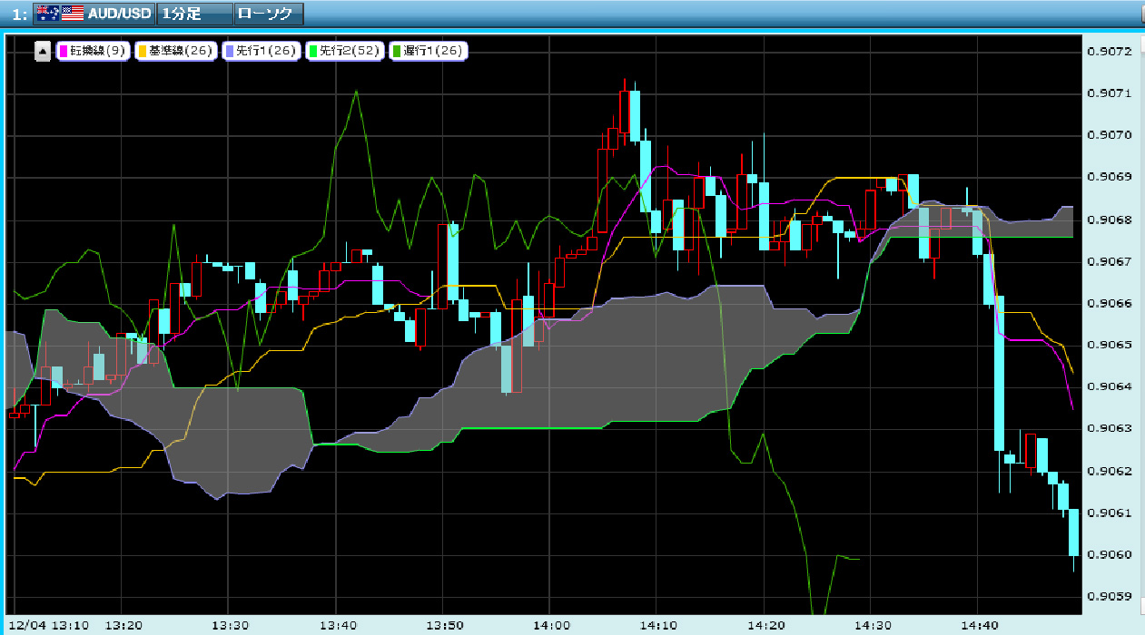Screen dimensions: 1145x635
Task: Click the 13:20 time axis label
Action: [x=123, y=626]
